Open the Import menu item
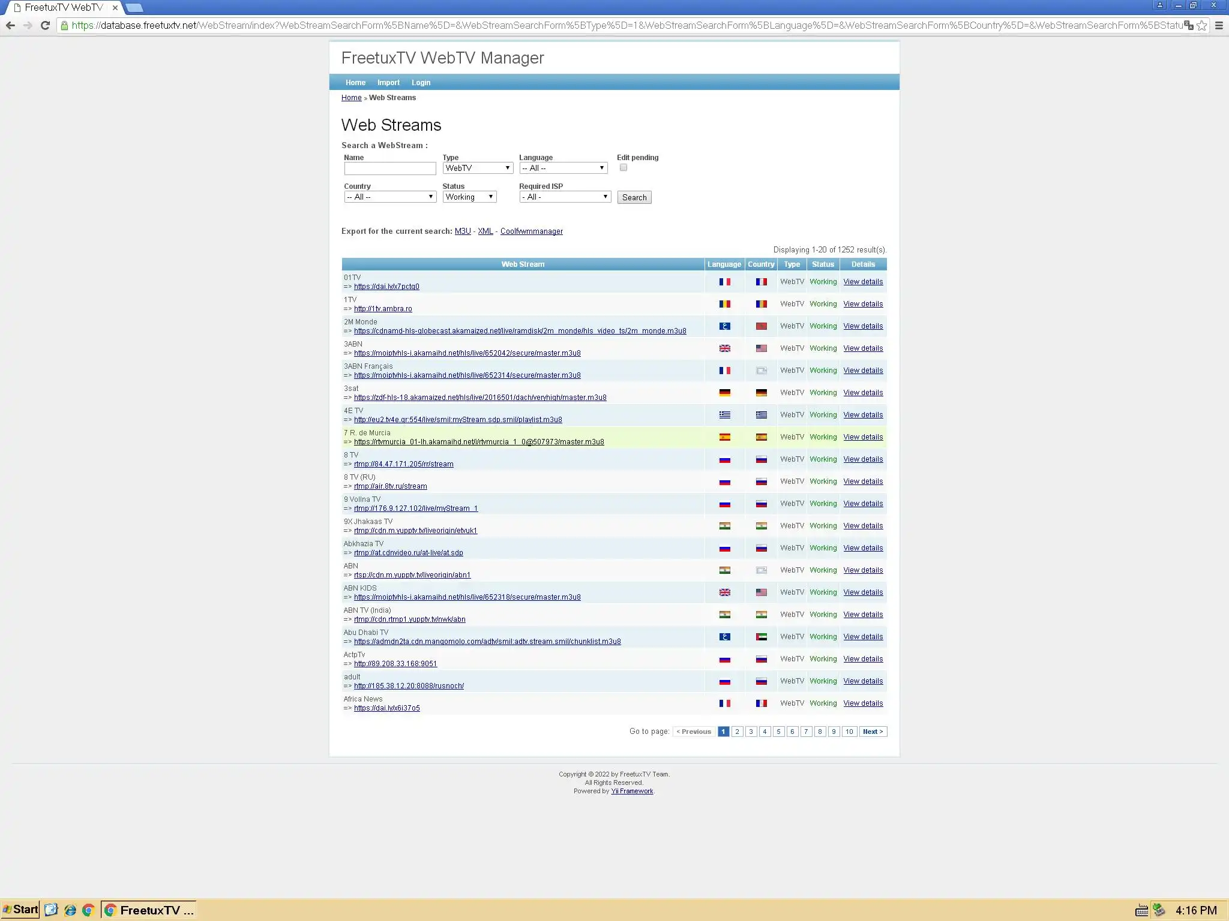Image resolution: width=1229 pixels, height=921 pixels. pyautogui.click(x=388, y=83)
